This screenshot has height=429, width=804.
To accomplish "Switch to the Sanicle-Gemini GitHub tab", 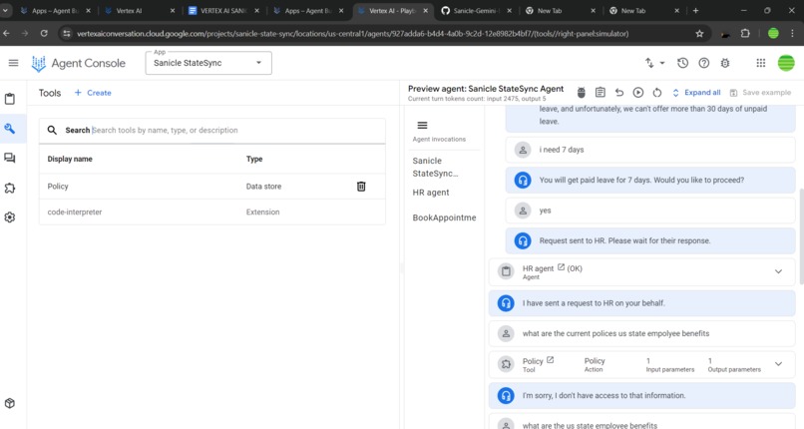I will [x=477, y=11].
